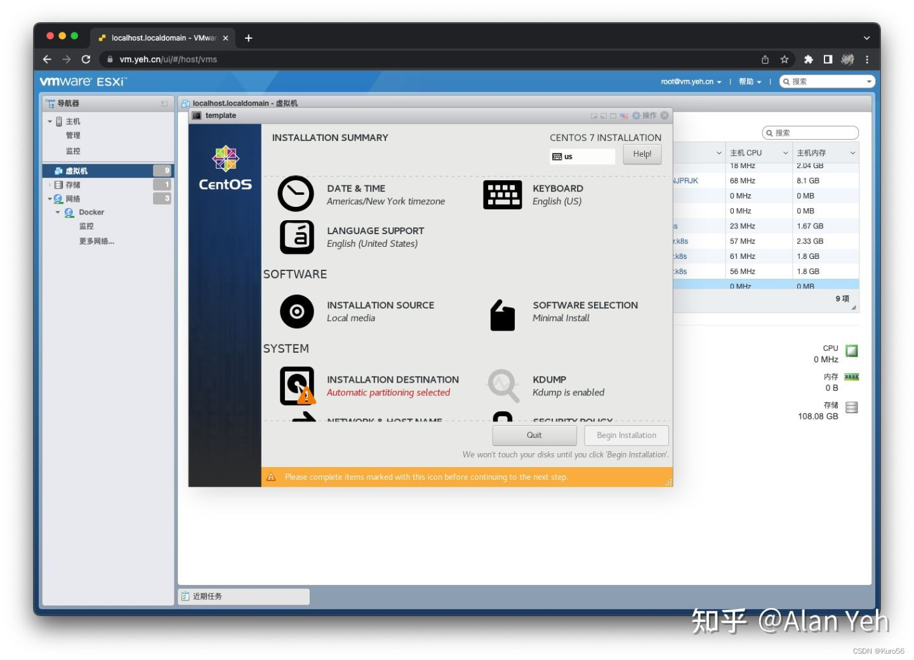This screenshot has height=660, width=914.
Task: Click the 1.67 GB memory cell
Action: pos(825,226)
